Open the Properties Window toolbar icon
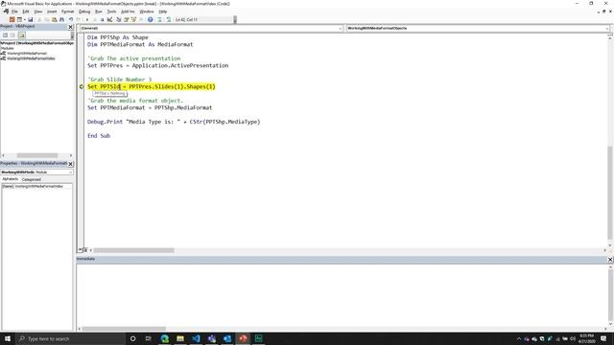Image resolution: width=614 pixels, height=345 pixels. [126, 19]
